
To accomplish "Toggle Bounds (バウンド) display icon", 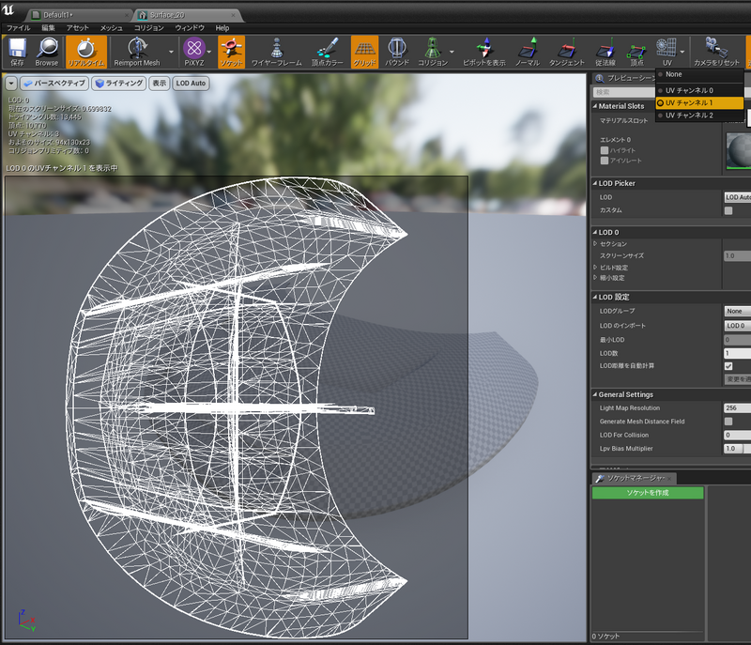I will 397,52.
